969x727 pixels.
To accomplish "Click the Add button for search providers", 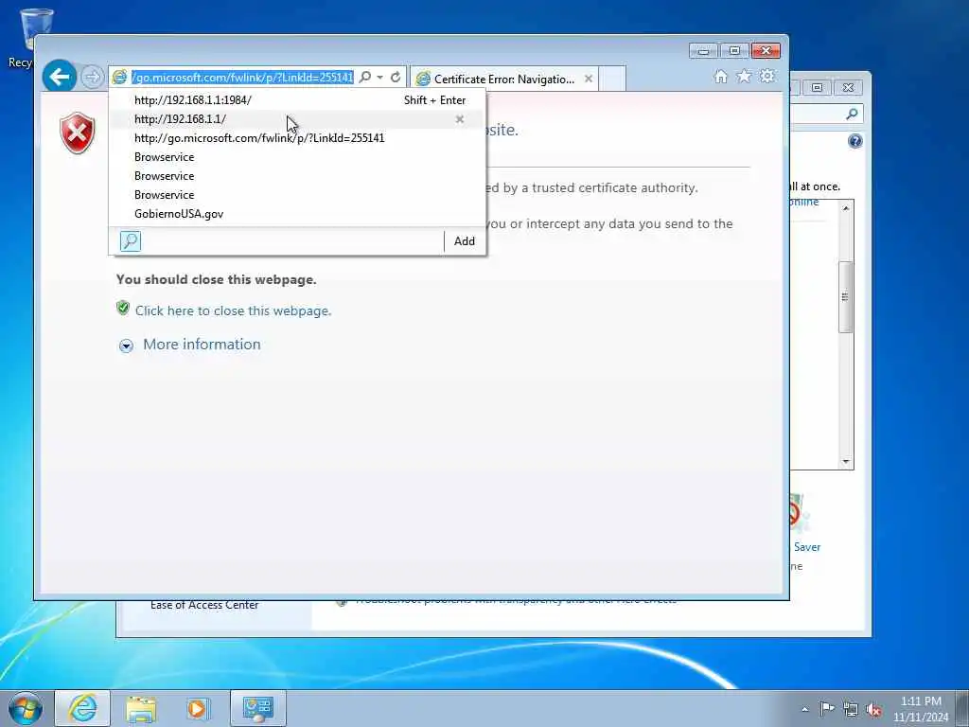I will pos(464,241).
